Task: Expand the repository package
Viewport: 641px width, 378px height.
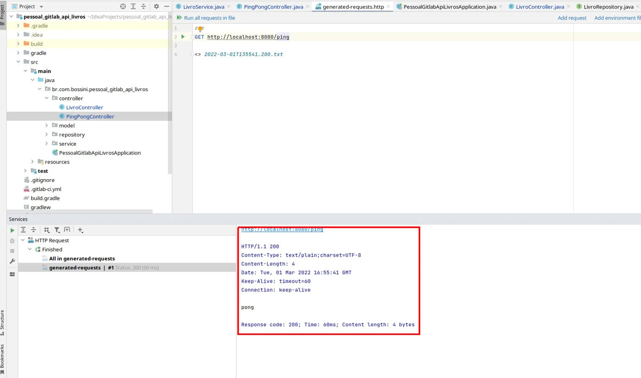Action: pyautogui.click(x=47, y=135)
